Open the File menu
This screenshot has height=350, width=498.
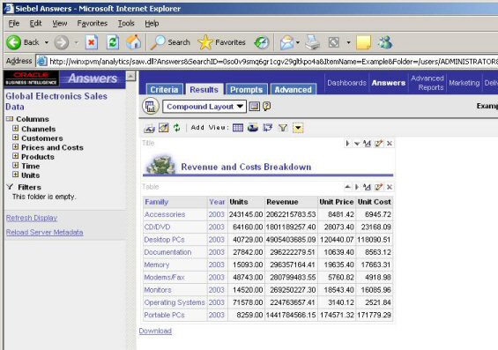click(x=13, y=24)
